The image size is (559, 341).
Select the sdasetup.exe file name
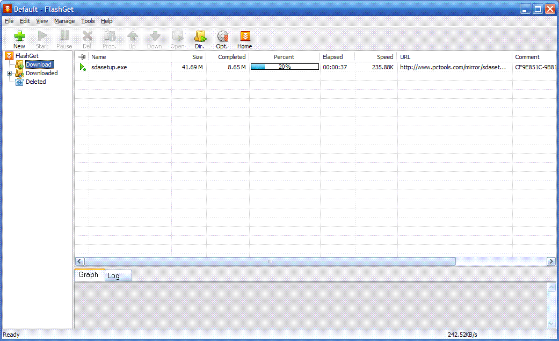coord(109,67)
